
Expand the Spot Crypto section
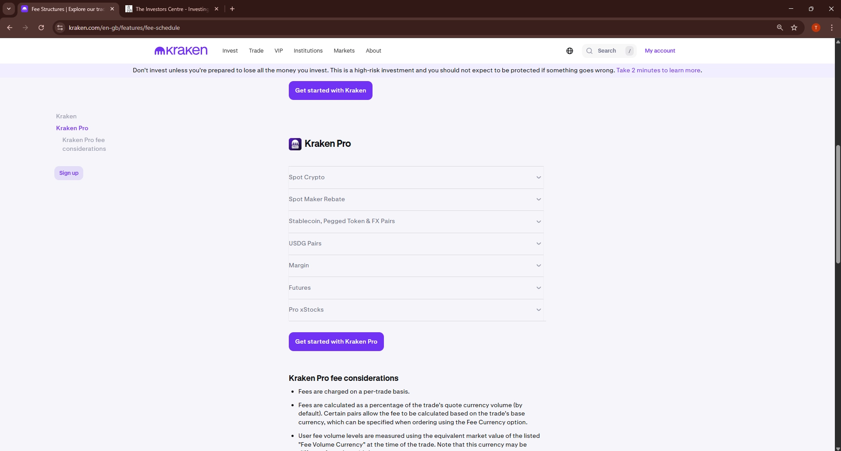tap(416, 178)
